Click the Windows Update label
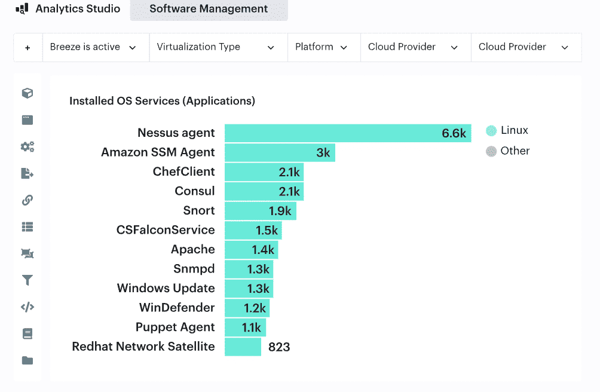The image size is (600, 392). pos(166,288)
